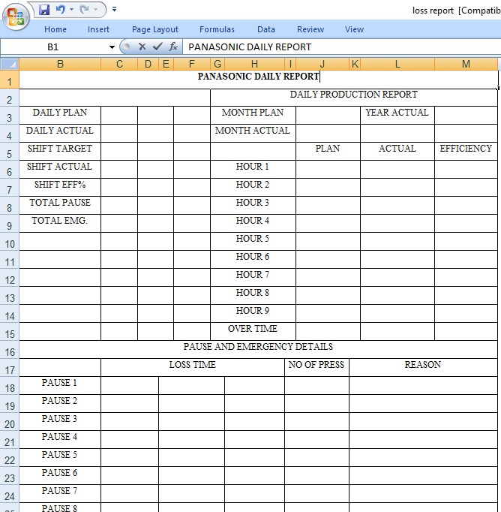
Task: Select column C header
Action: tap(119, 64)
